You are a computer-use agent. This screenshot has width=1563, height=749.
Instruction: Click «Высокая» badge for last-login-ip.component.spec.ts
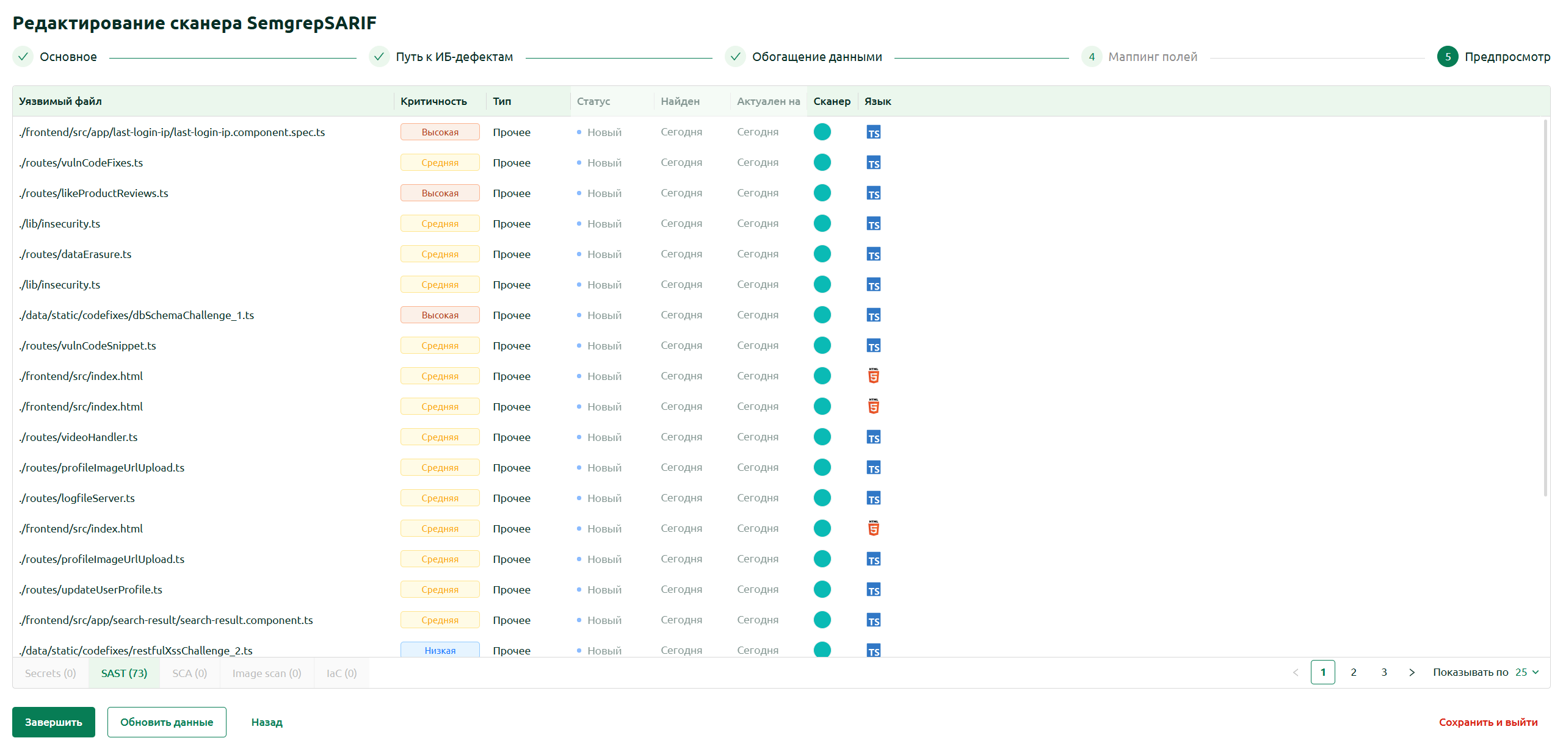[440, 132]
